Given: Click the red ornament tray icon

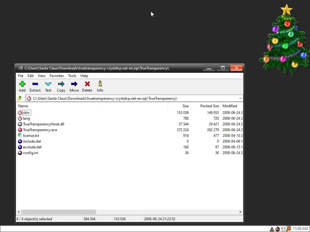Looking at the screenshot, I should (278, 229).
